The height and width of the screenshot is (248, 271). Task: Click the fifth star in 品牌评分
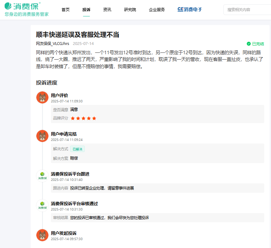(x=94, y=118)
